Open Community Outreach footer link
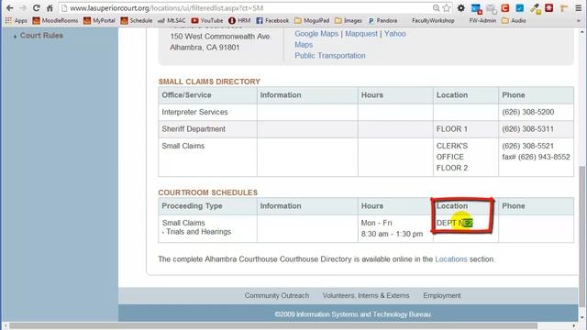Screen dimensions: 587x330 point(277,295)
